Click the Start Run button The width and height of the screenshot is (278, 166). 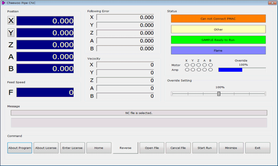tap(205, 148)
